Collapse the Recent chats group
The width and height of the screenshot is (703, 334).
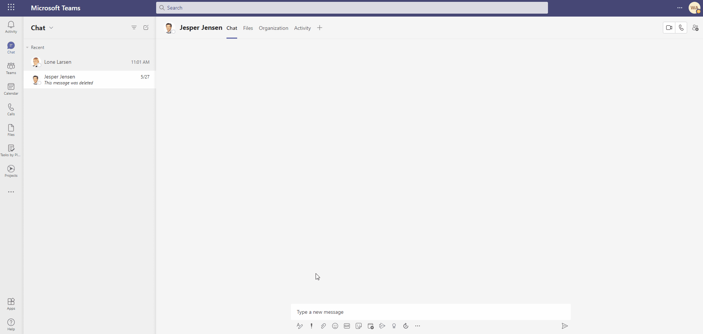[27, 48]
